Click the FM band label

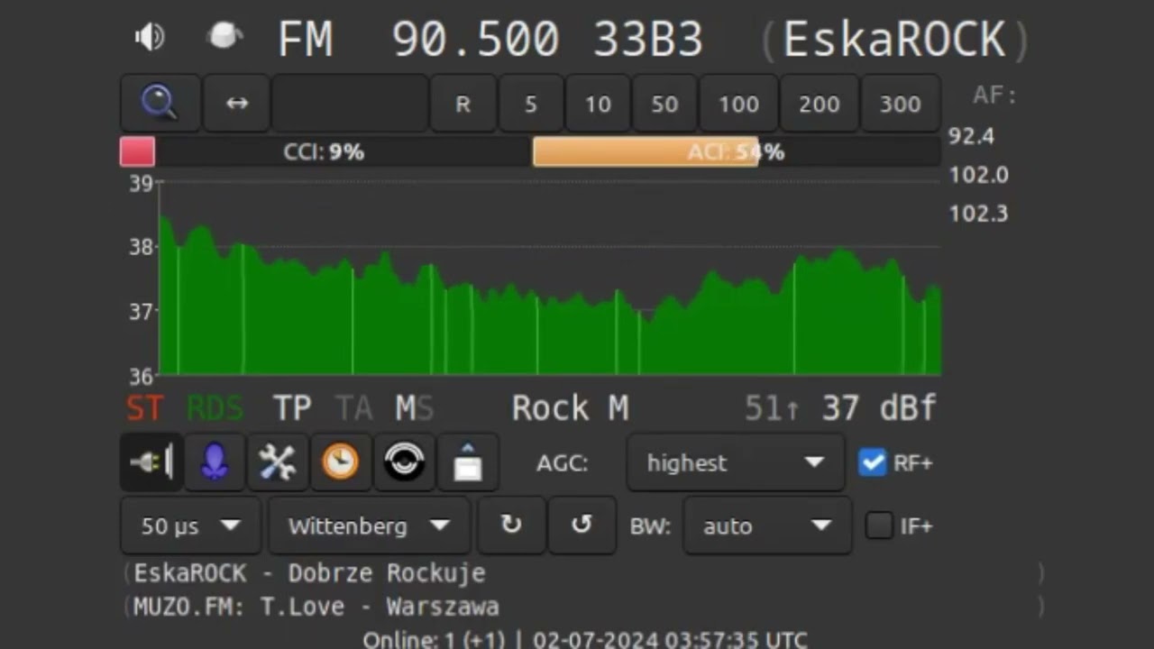click(306, 40)
